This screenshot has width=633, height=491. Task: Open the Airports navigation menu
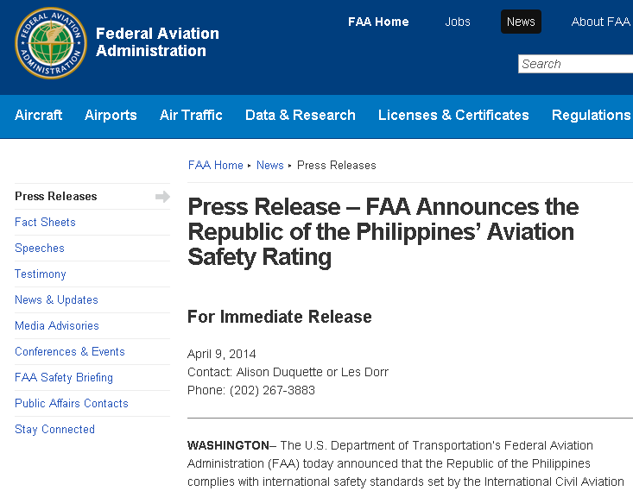111,116
